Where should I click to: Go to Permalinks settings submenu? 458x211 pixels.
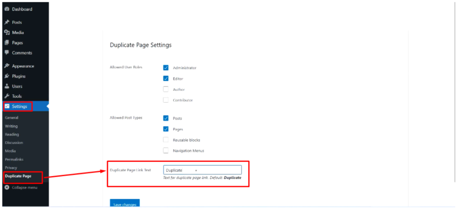[x=14, y=159]
